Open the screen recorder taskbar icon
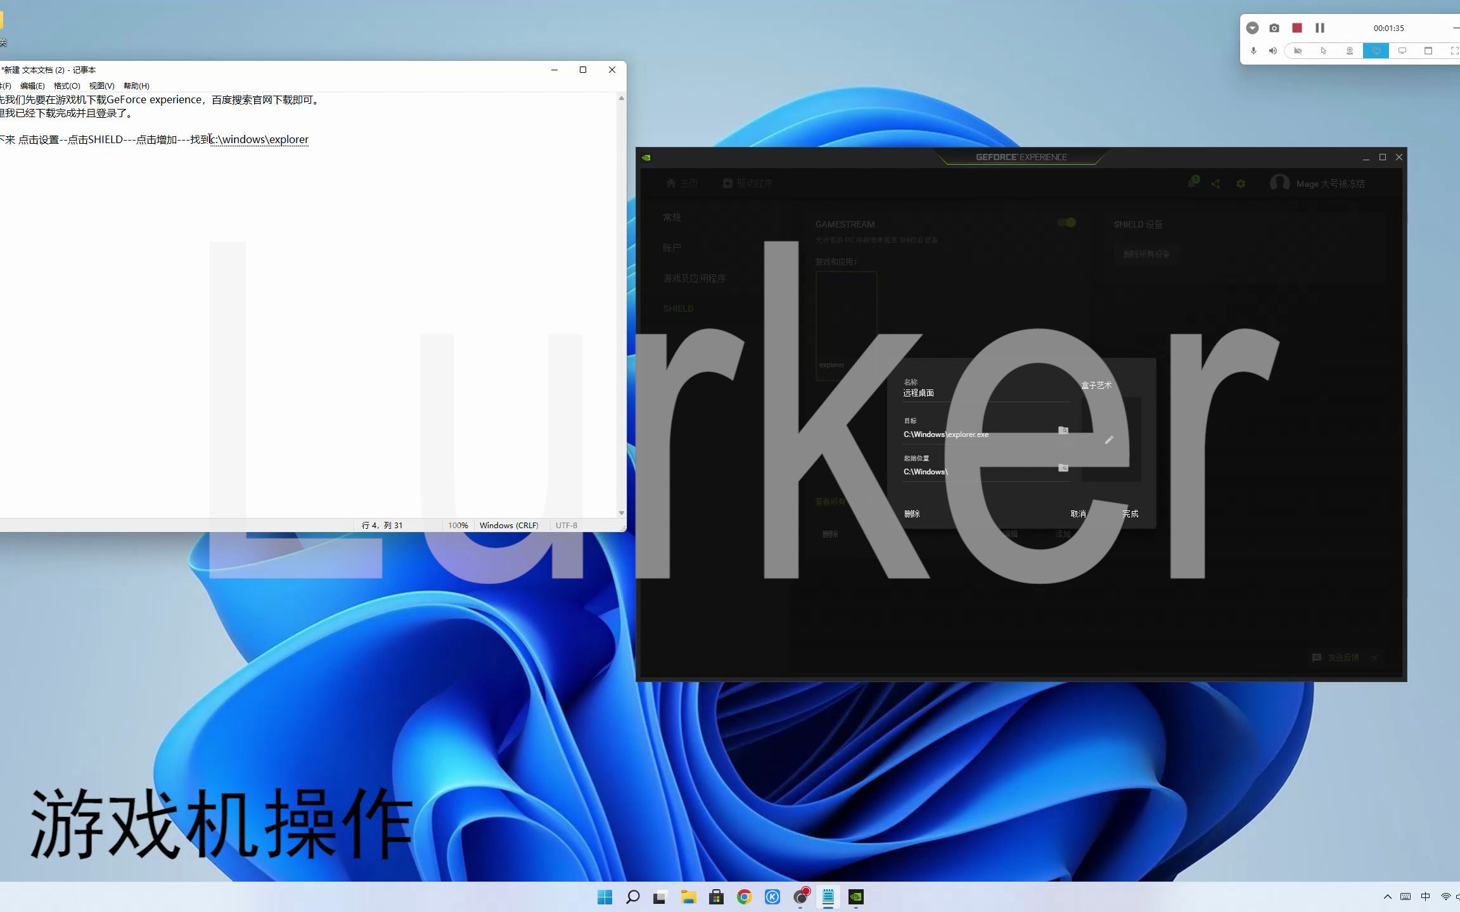This screenshot has width=1460, height=912. click(801, 897)
